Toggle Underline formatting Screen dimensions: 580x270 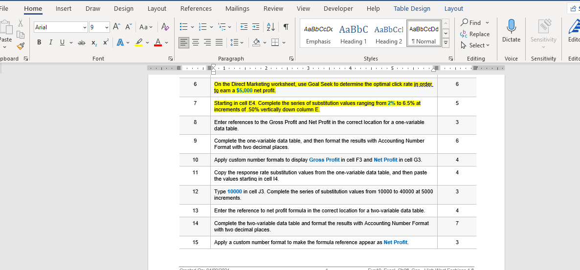(x=62, y=43)
